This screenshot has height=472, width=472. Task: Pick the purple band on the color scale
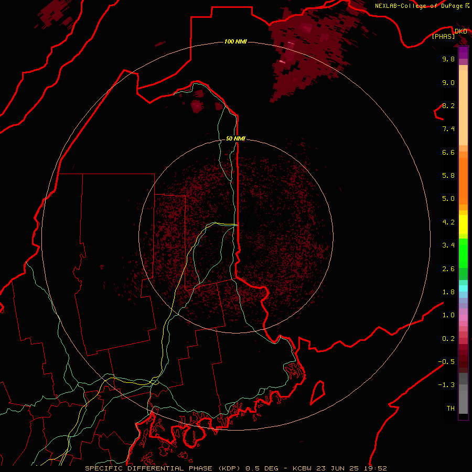463,52
